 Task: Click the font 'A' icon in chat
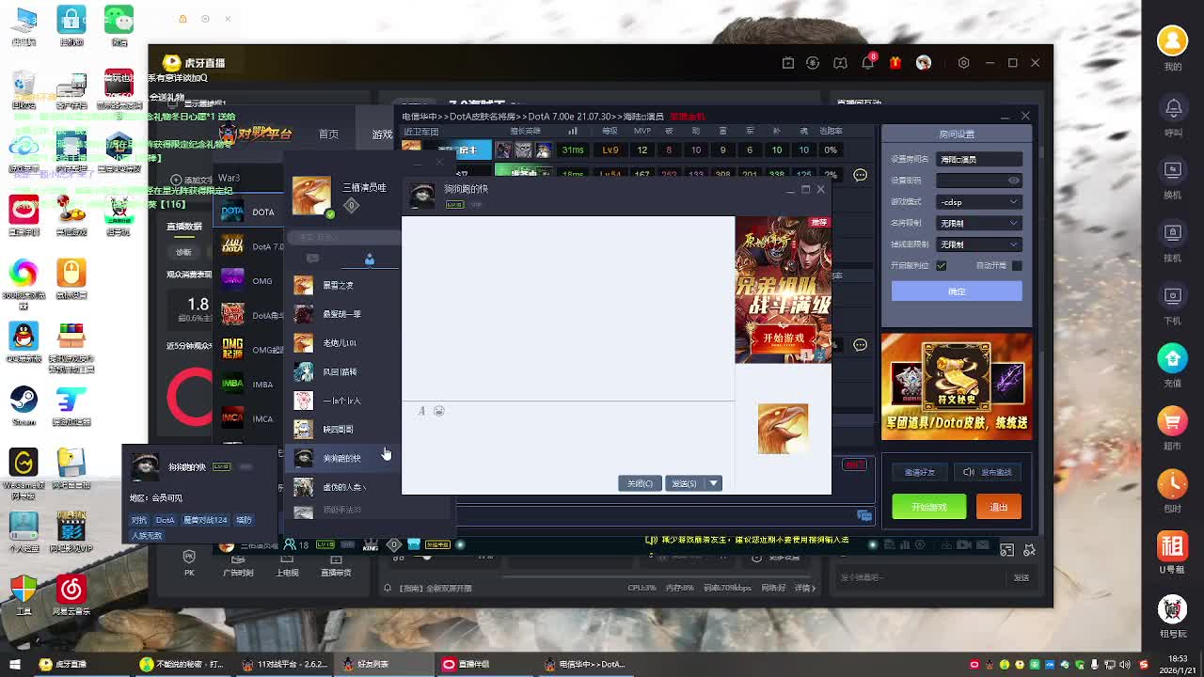point(421,411)
